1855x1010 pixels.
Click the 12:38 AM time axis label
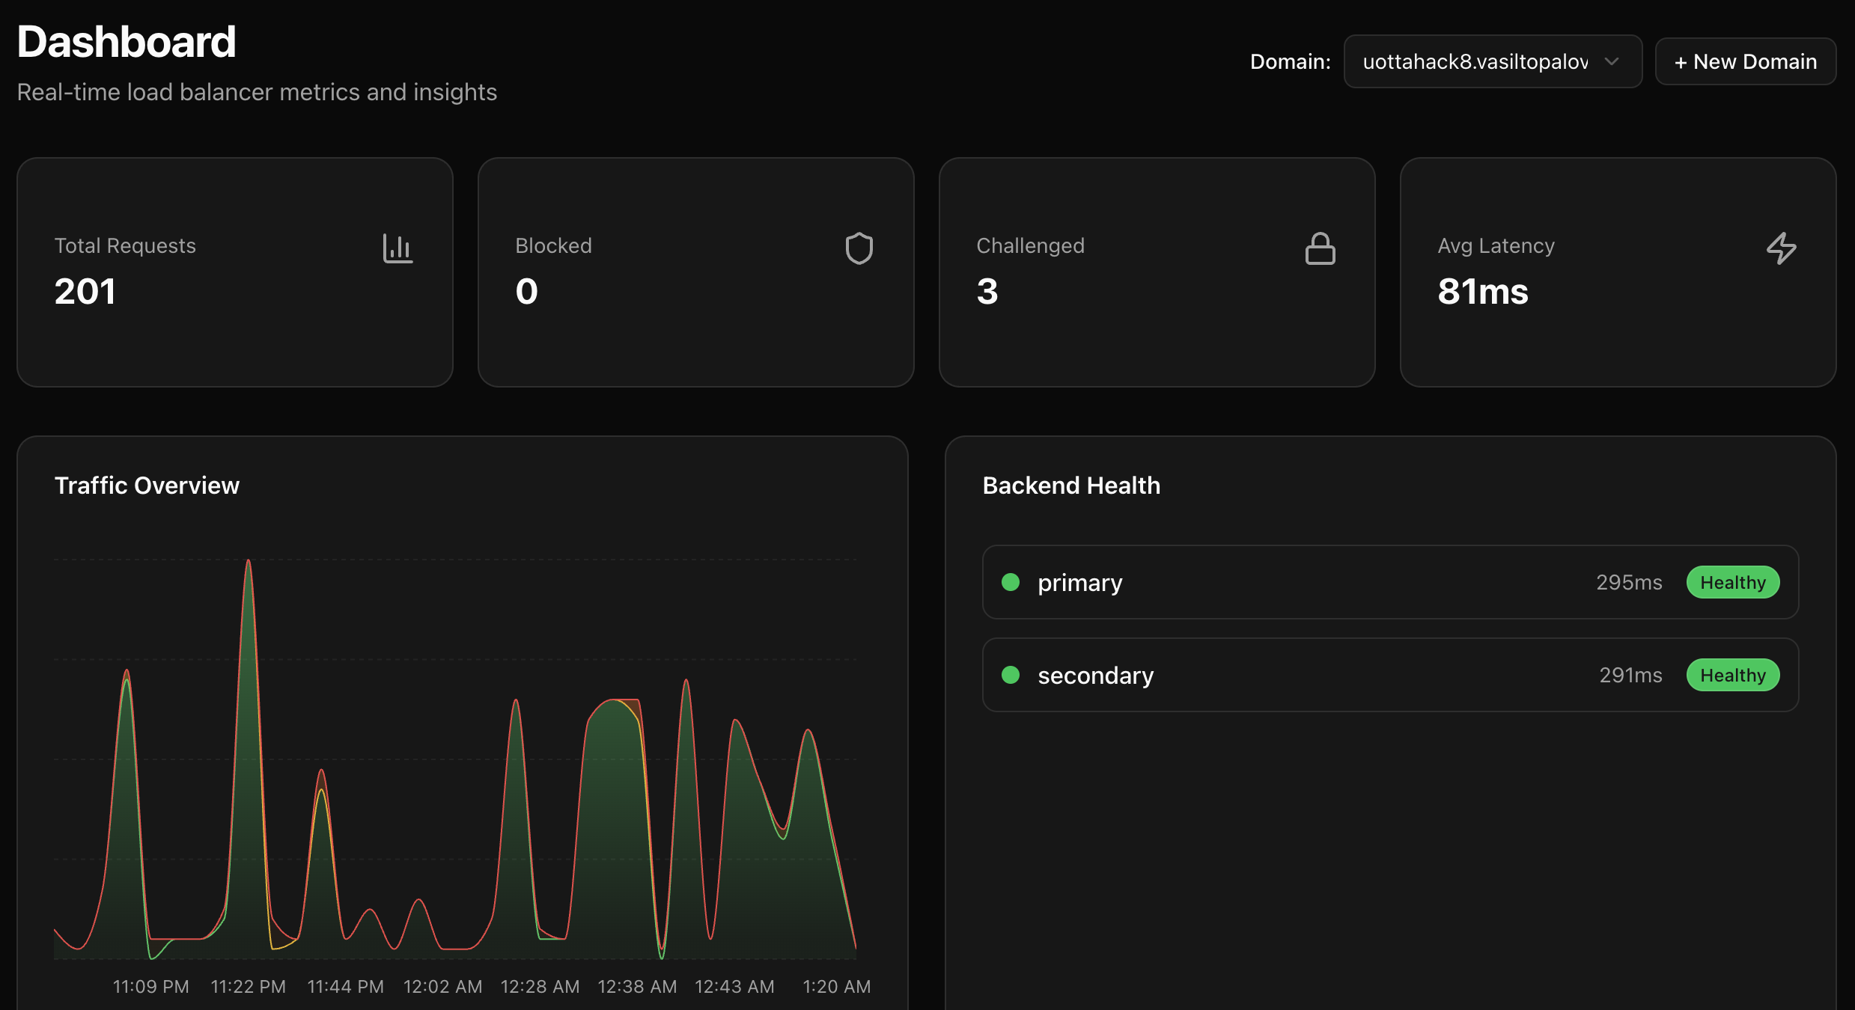637,986
